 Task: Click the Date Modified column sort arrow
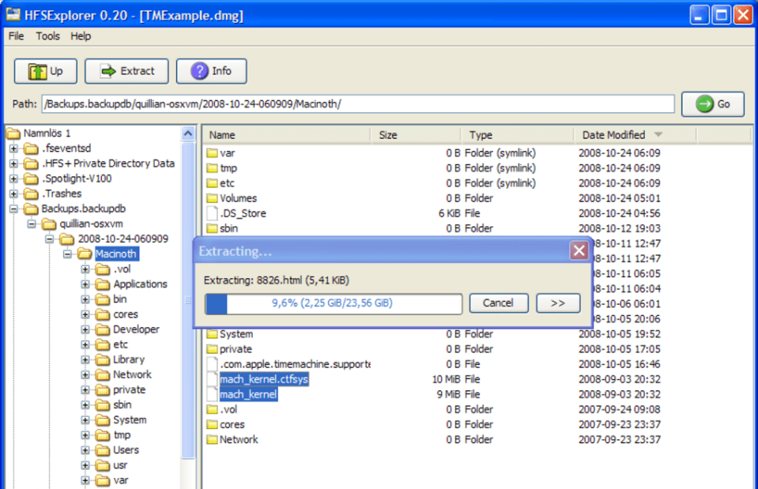click(x=658, y=134)
